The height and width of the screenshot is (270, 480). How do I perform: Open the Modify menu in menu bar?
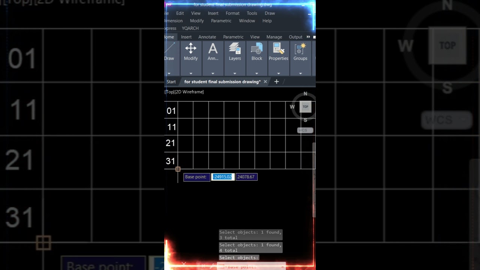[x=197, y=21]
